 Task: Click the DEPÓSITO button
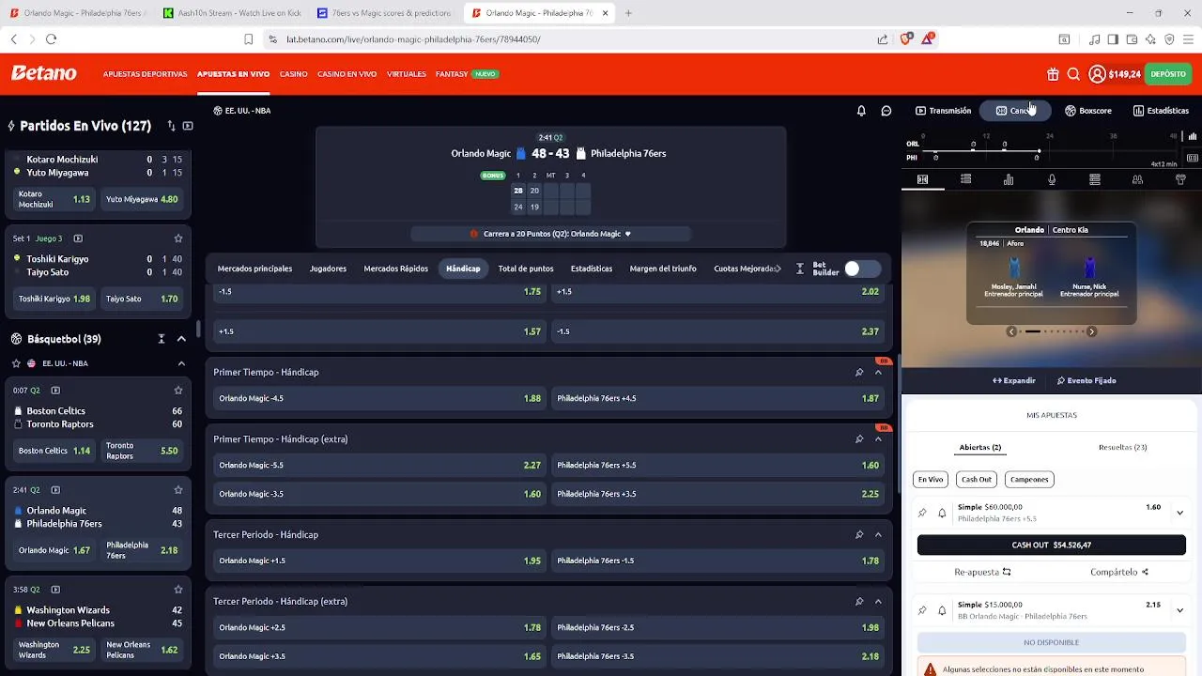coord(1168,74)
